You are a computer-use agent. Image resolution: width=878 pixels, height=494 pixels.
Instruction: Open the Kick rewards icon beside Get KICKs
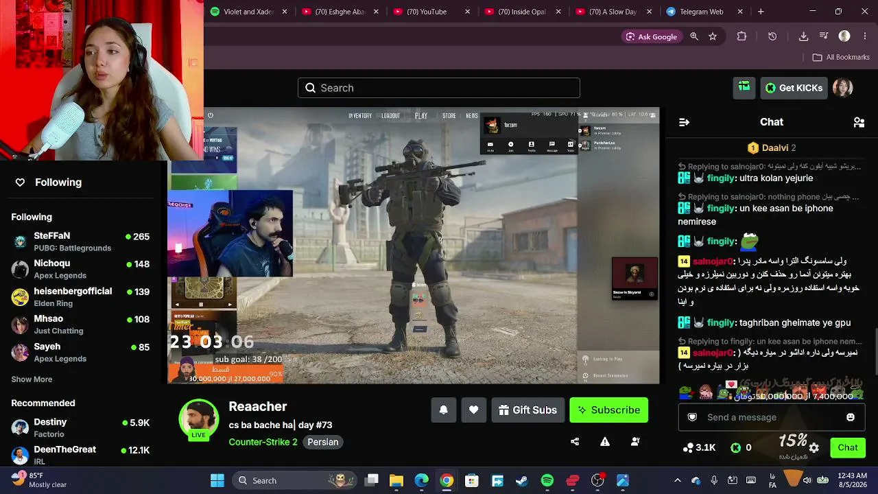[744, 88]
